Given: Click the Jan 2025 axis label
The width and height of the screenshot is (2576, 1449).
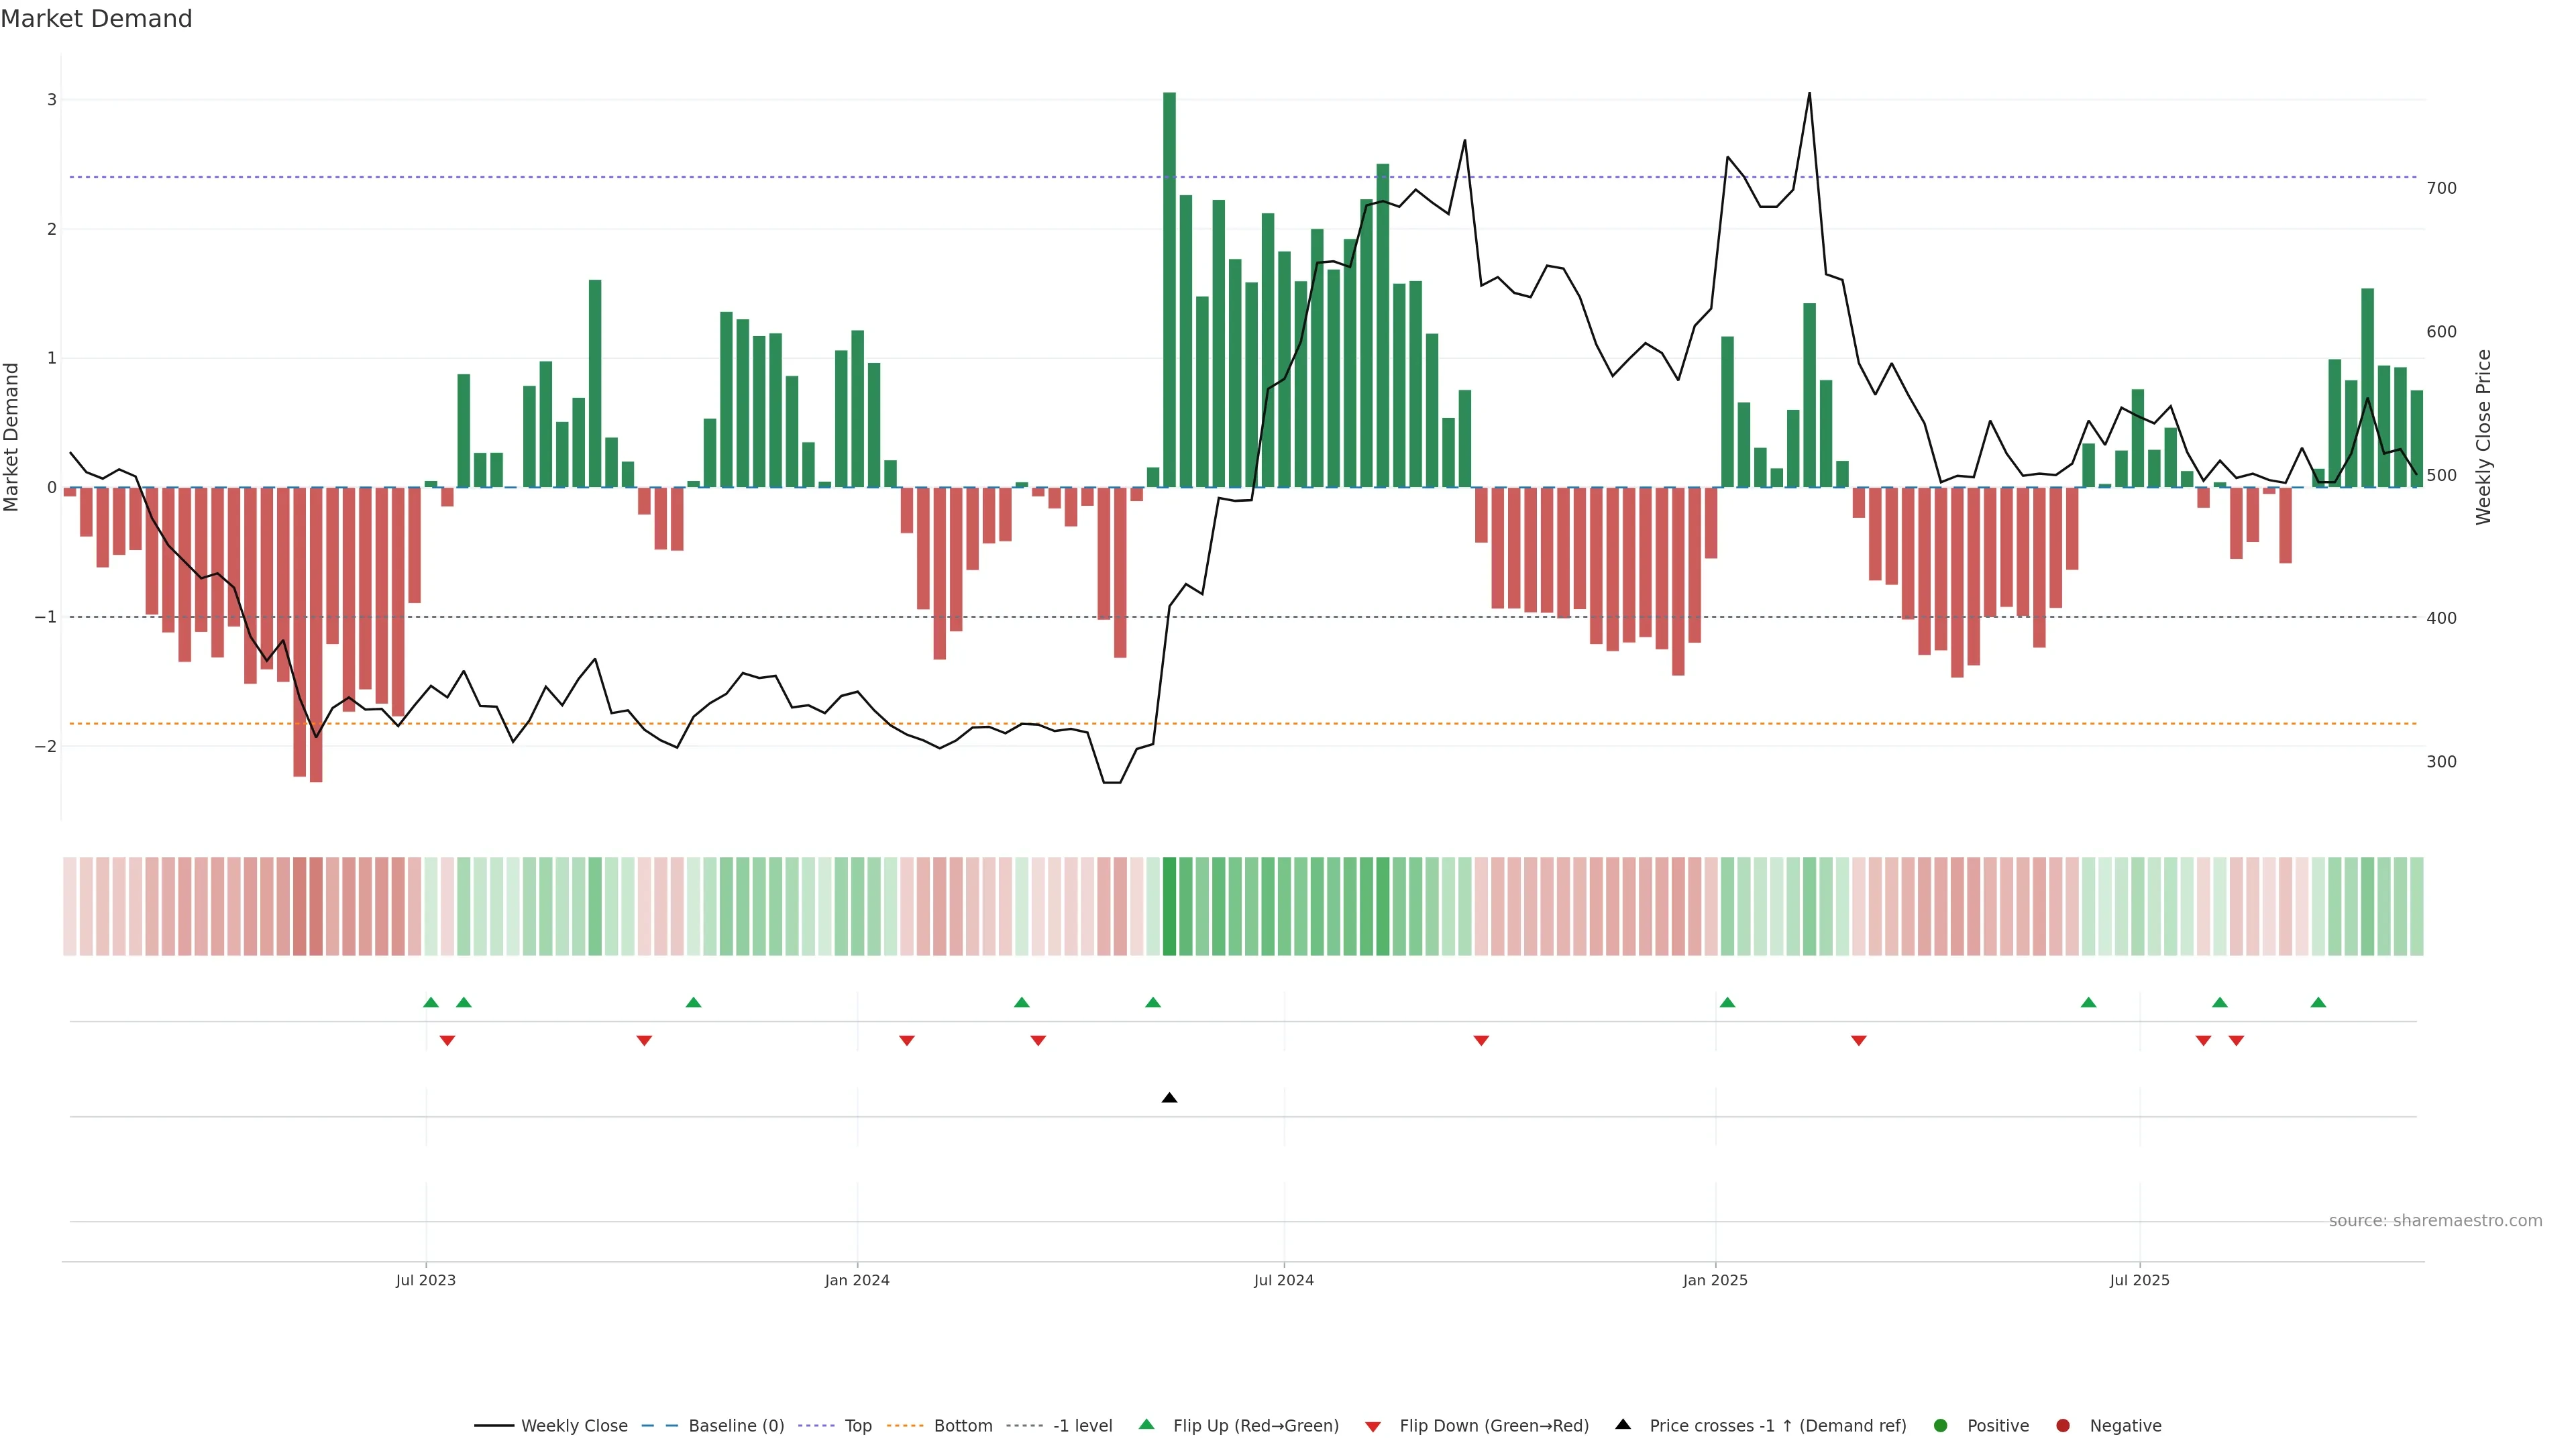Looking at the screenshot, I should point(1715,1280).
